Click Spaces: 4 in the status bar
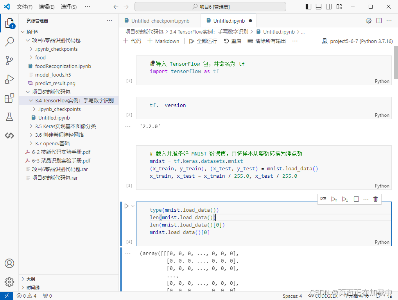 tap(292, 296)
